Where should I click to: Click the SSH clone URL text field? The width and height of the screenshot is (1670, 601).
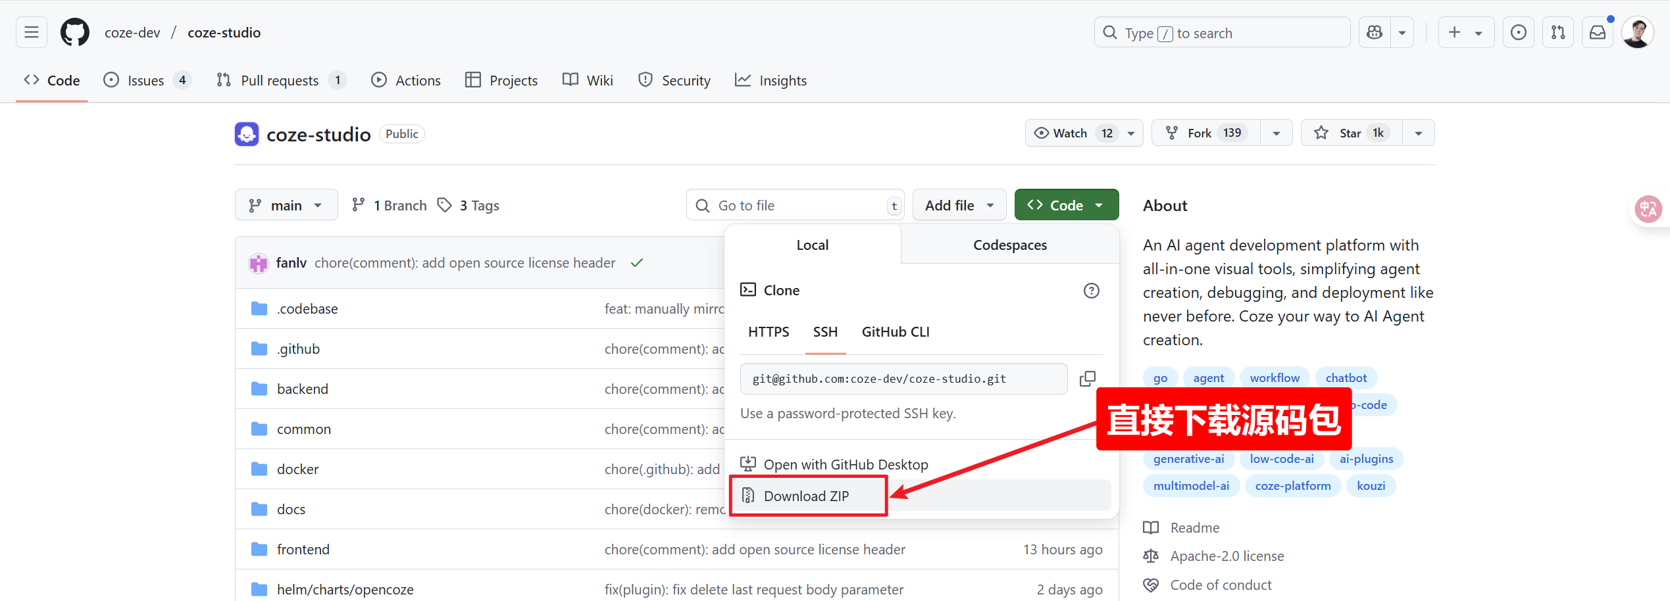tap(903, 379)
